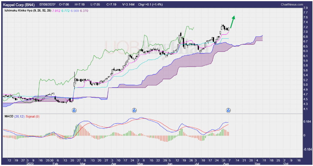Click the magenta Ichimoku value 7.012
This screenshot has height=166, width=313.
56,11
